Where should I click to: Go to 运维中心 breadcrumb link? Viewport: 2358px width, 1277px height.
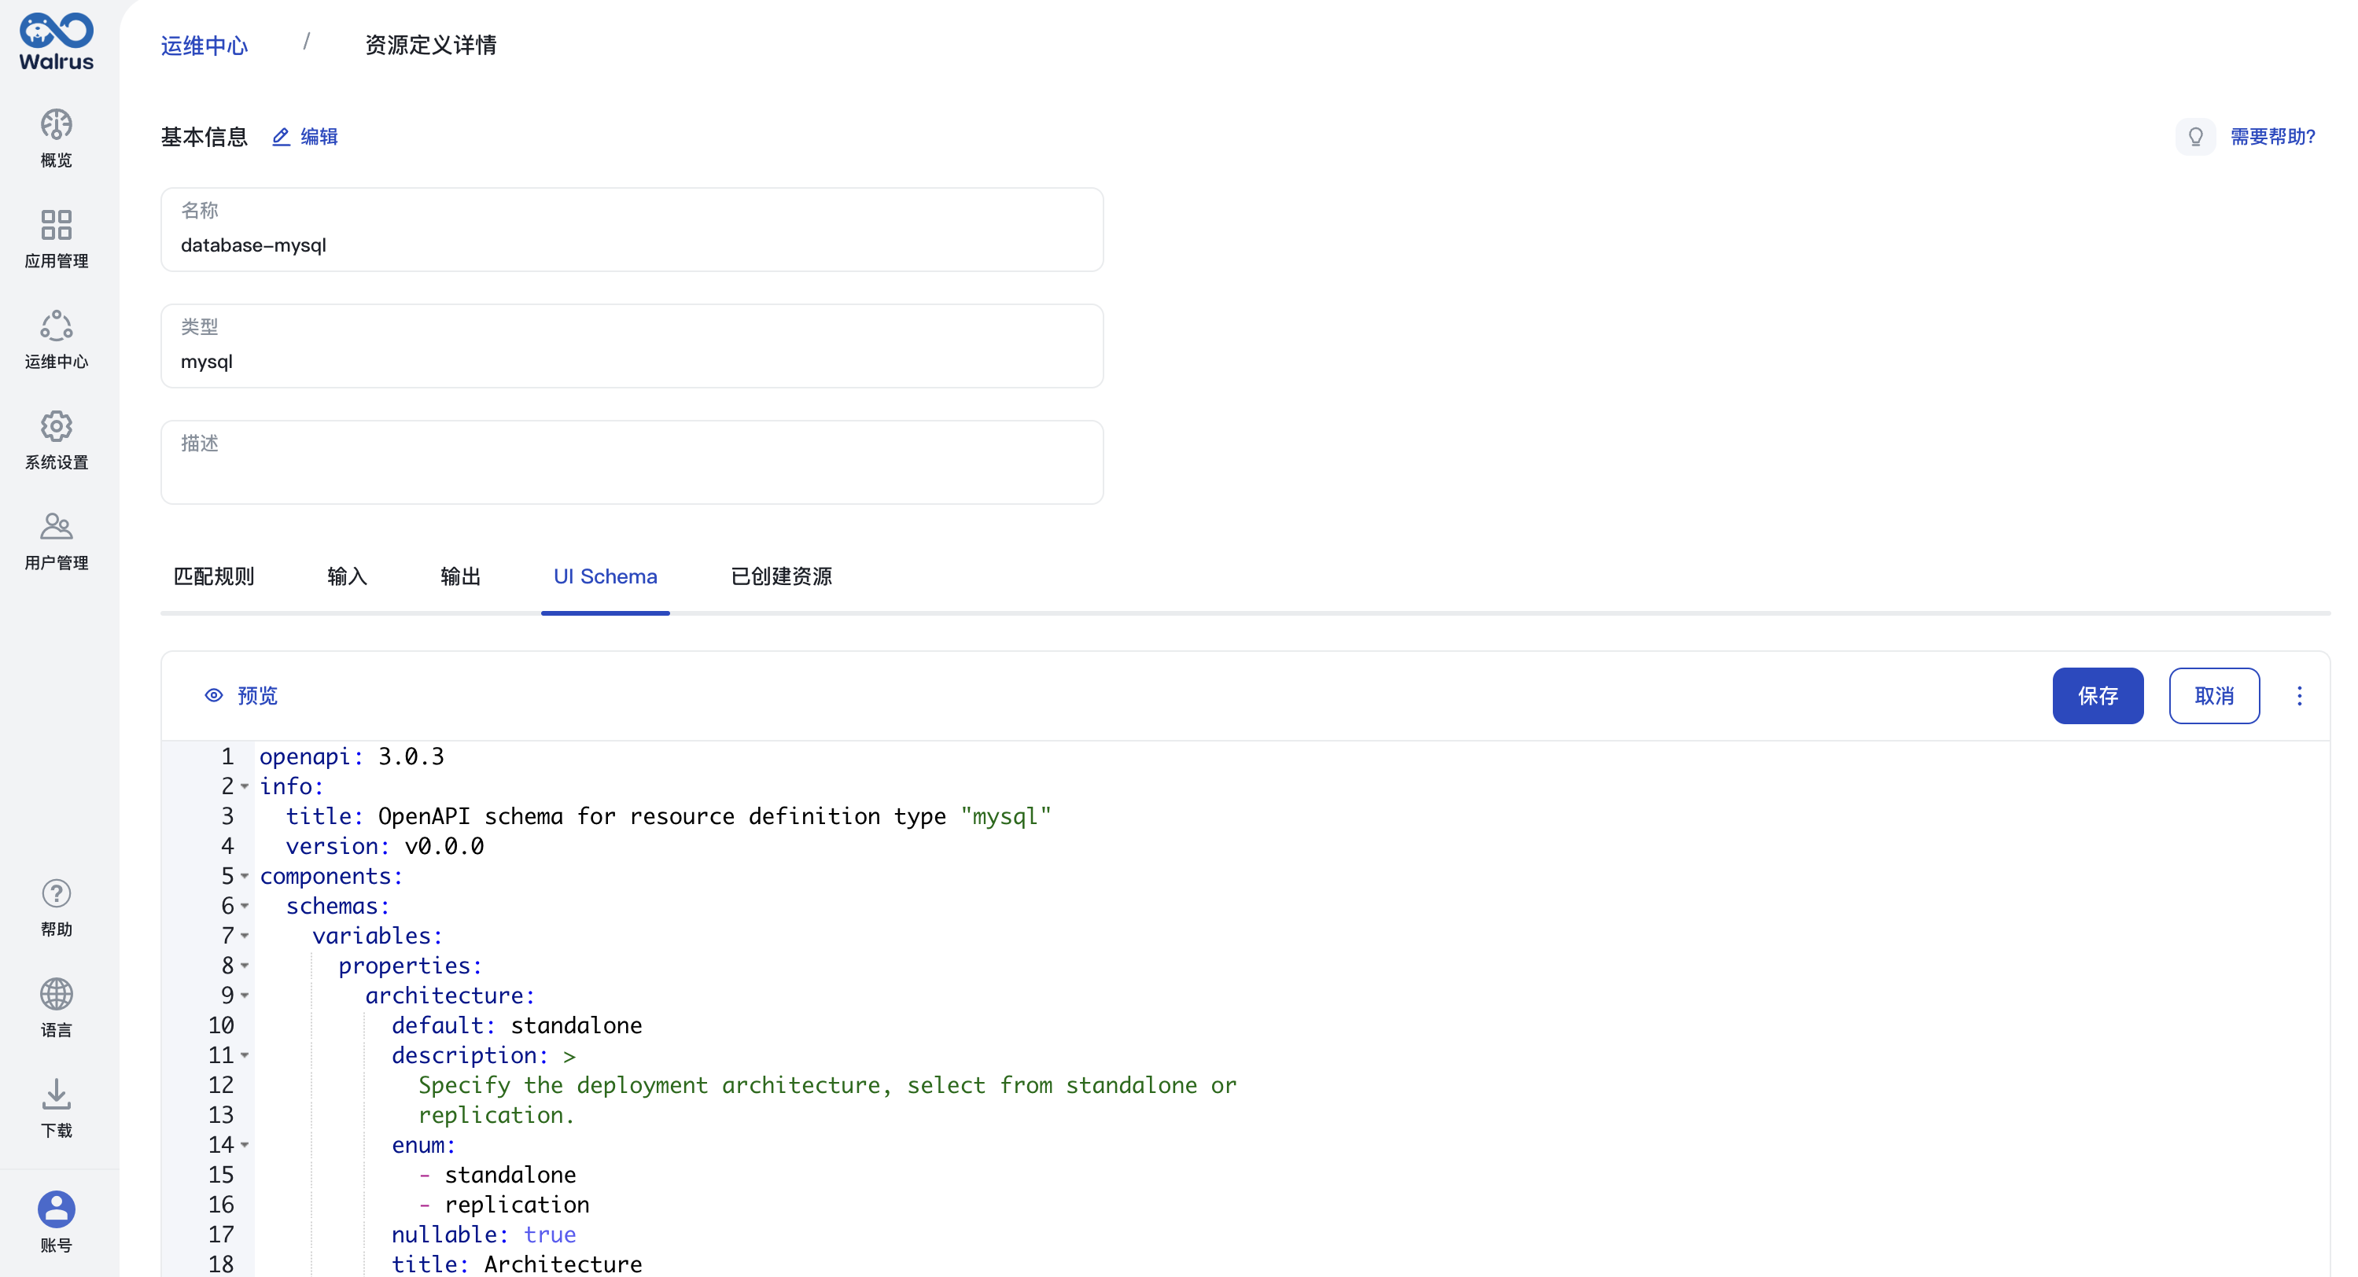(204, 45)
